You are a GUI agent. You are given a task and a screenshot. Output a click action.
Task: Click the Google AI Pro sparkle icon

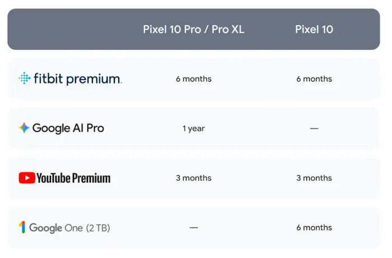click(x=24, y=128)
